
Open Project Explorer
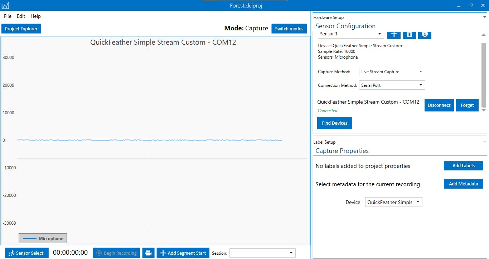pyautogui.click(x=21, y=29)
